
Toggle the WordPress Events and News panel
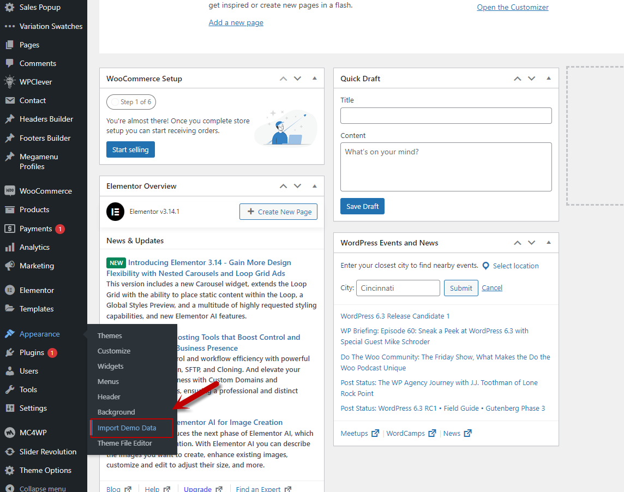pos(549,243)
